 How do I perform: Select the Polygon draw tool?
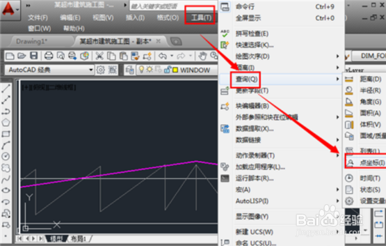(6, 122)
